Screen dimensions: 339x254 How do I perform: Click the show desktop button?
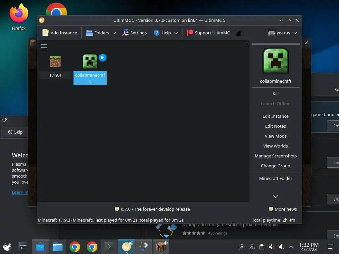coord(330,247)
